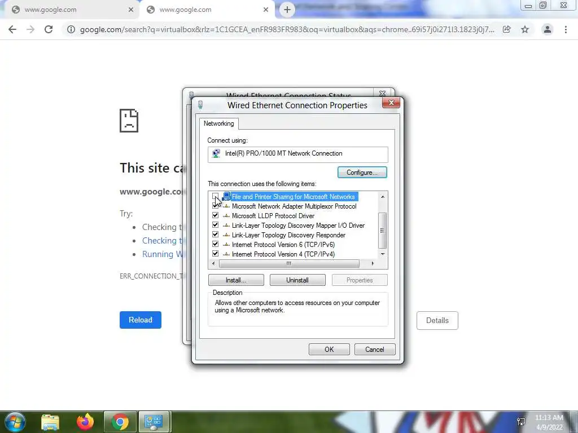The width and height of the screenshot is (578, 433).
Task: Click the Uninstall button
Action: point(297,280)
